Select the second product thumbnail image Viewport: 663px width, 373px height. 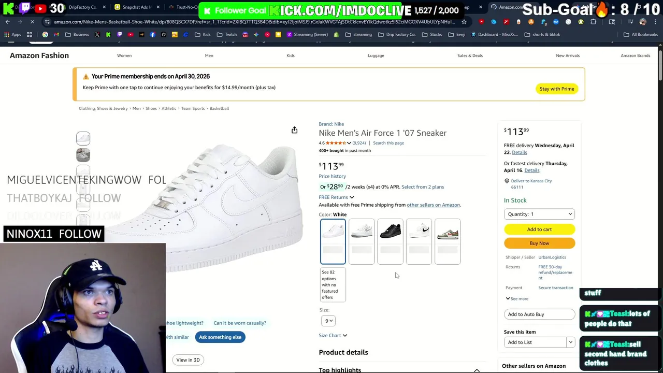[x=83, y=155]
